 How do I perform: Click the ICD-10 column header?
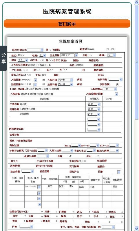[x=109, y=99]
